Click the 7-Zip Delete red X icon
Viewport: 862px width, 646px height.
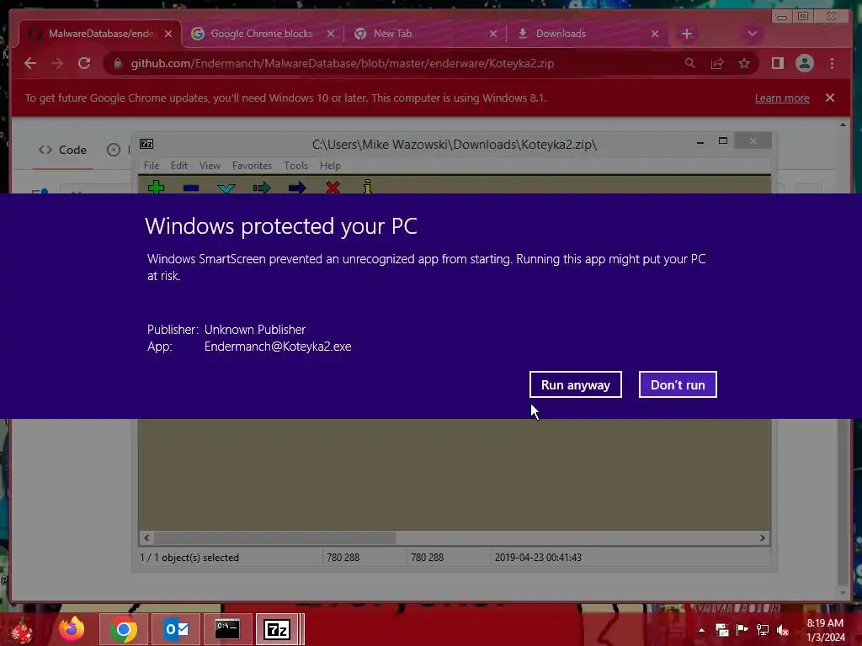coord(332,188)
